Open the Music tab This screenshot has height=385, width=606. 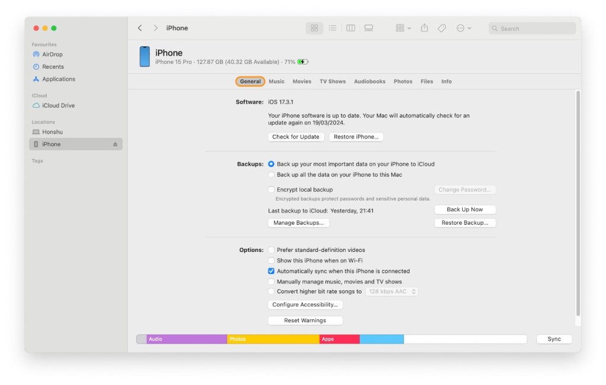pyautogui.click(x=276, y=82)
